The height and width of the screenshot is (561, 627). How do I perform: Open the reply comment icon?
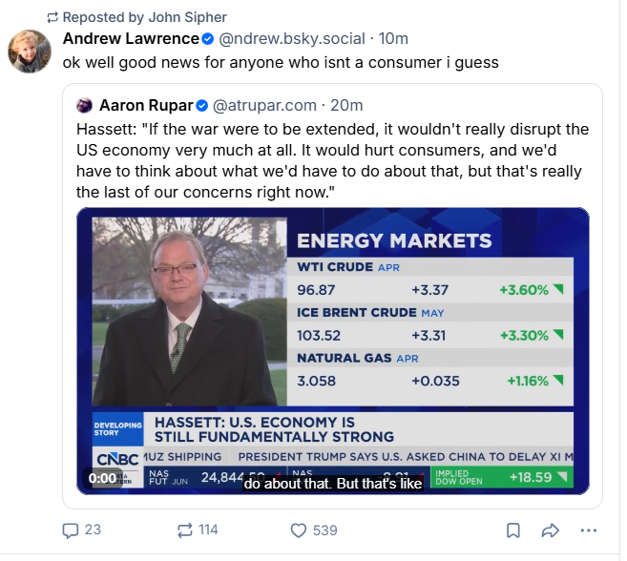click(71, 530)
